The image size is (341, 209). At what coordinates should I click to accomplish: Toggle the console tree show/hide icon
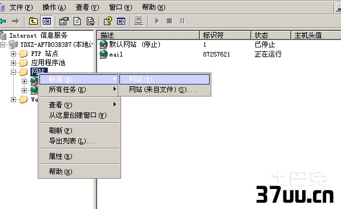tap(47, 21)
